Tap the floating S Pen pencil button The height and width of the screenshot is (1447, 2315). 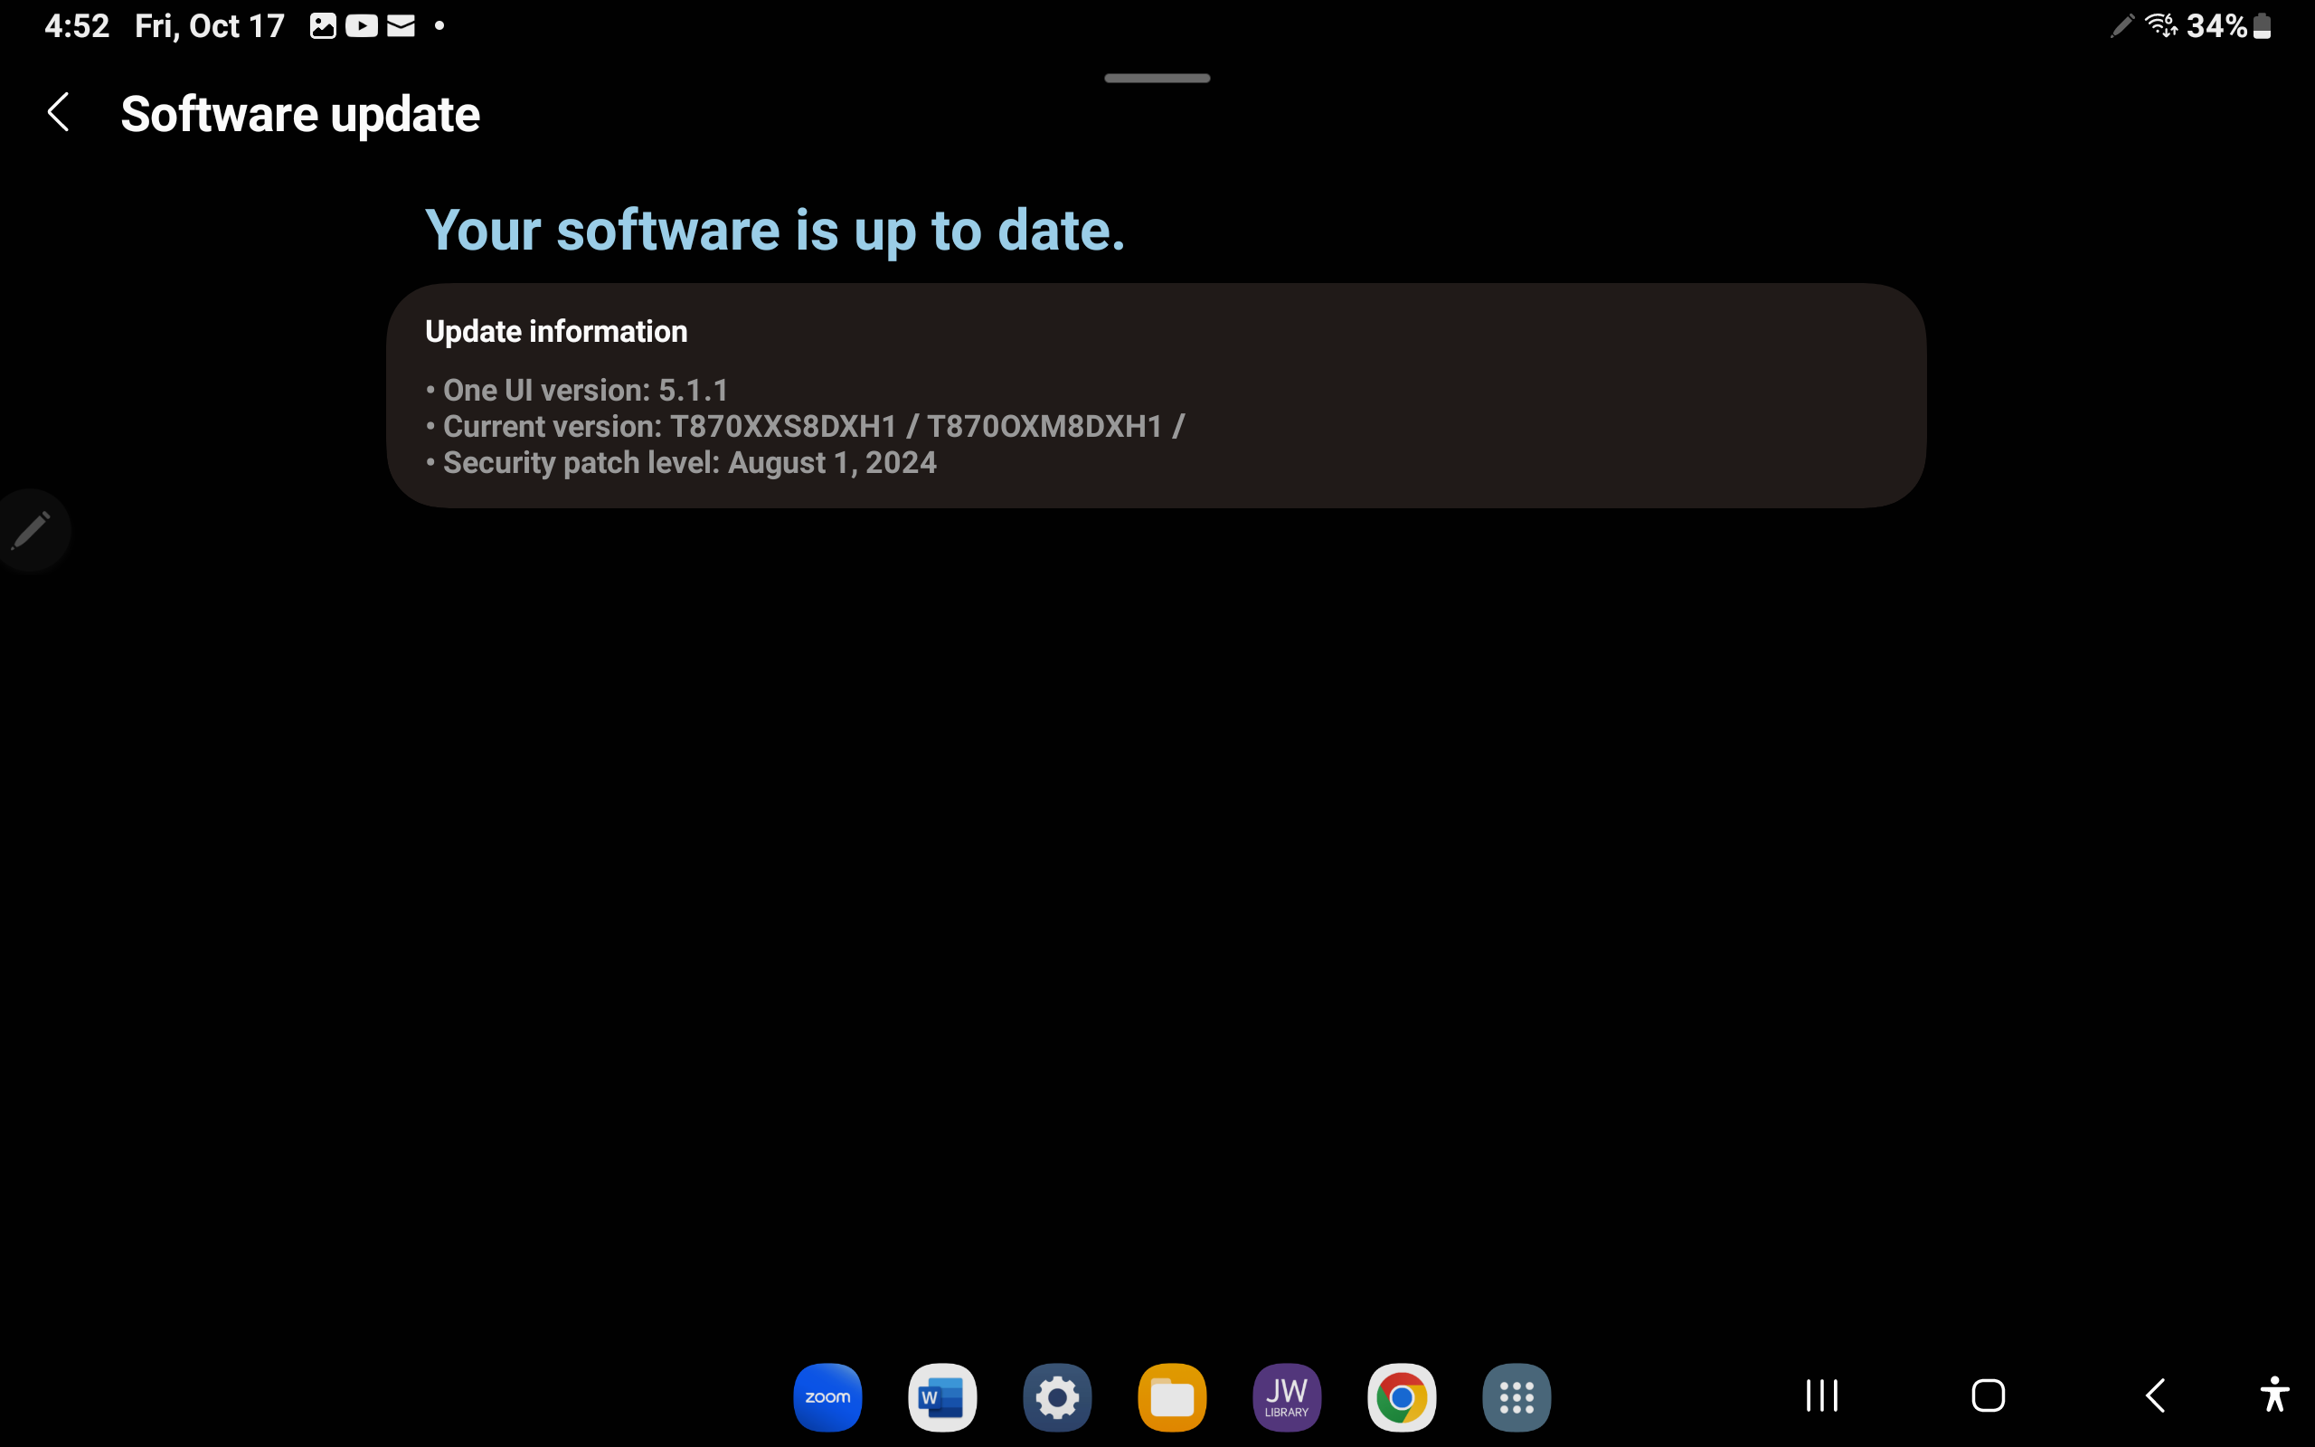tap(31, 530)
